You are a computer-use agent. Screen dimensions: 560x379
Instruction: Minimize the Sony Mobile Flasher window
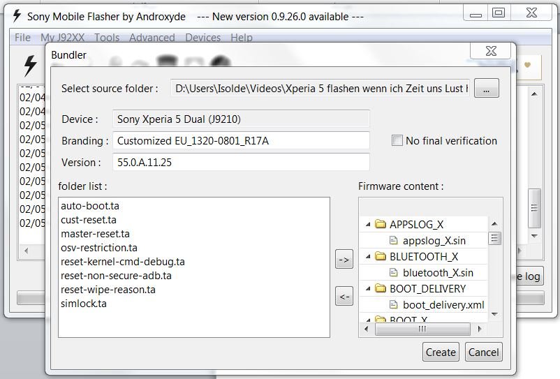click(x=476, y=14)
